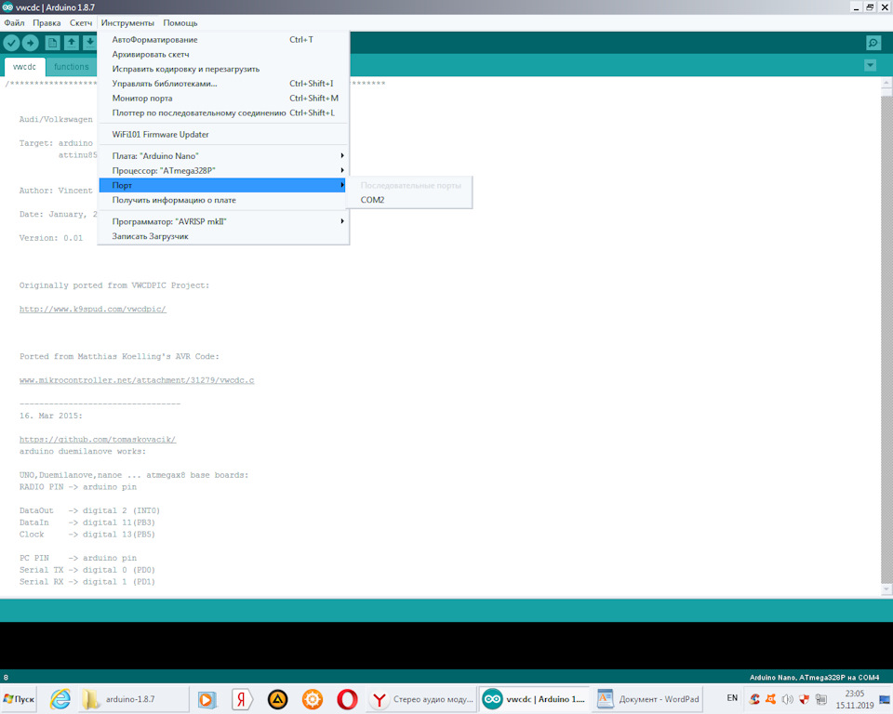The image size is (893, 714).
Task: Switch to vwcdc Arduino taskbar window
Action: 533,699
